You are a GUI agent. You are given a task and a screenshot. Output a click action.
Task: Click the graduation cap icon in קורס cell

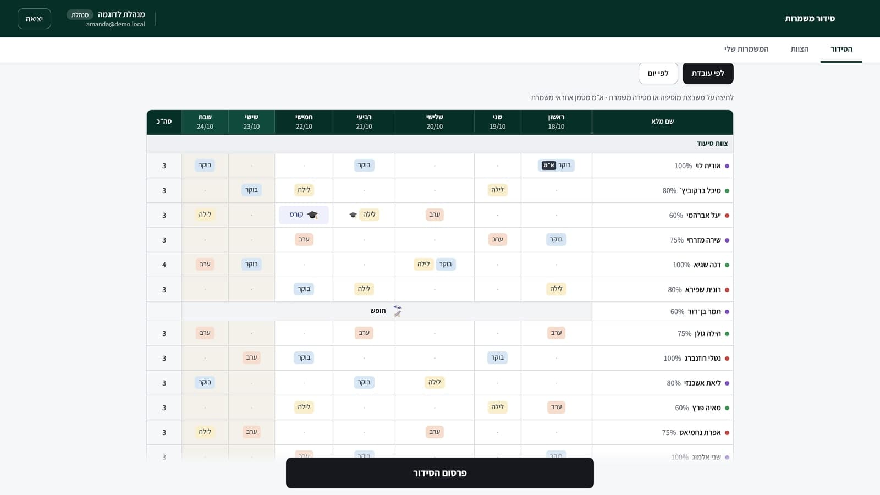(312, 215)
